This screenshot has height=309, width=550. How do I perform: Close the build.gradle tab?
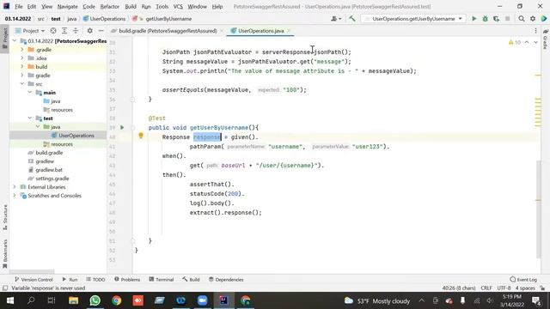222,31
